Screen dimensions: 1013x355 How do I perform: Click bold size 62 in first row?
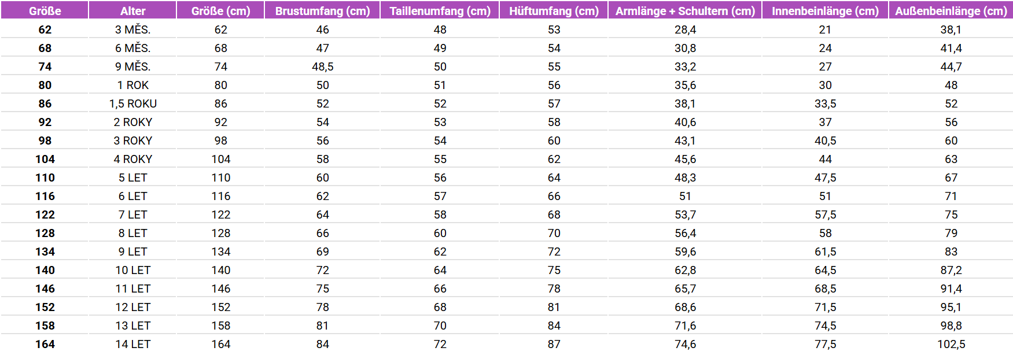[x=45, y=29]
